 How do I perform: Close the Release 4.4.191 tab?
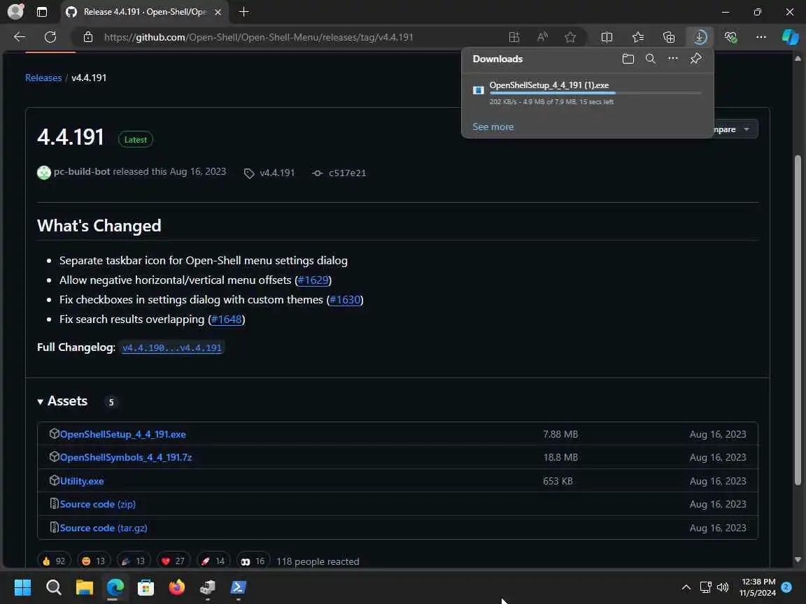click(x=218, y=12)
